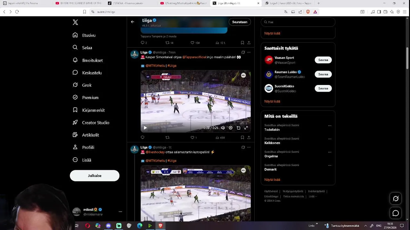The height and width of the screenshot is (230, 410).
Task: Open trending topic Ongelma
Action: pos(271,156)
